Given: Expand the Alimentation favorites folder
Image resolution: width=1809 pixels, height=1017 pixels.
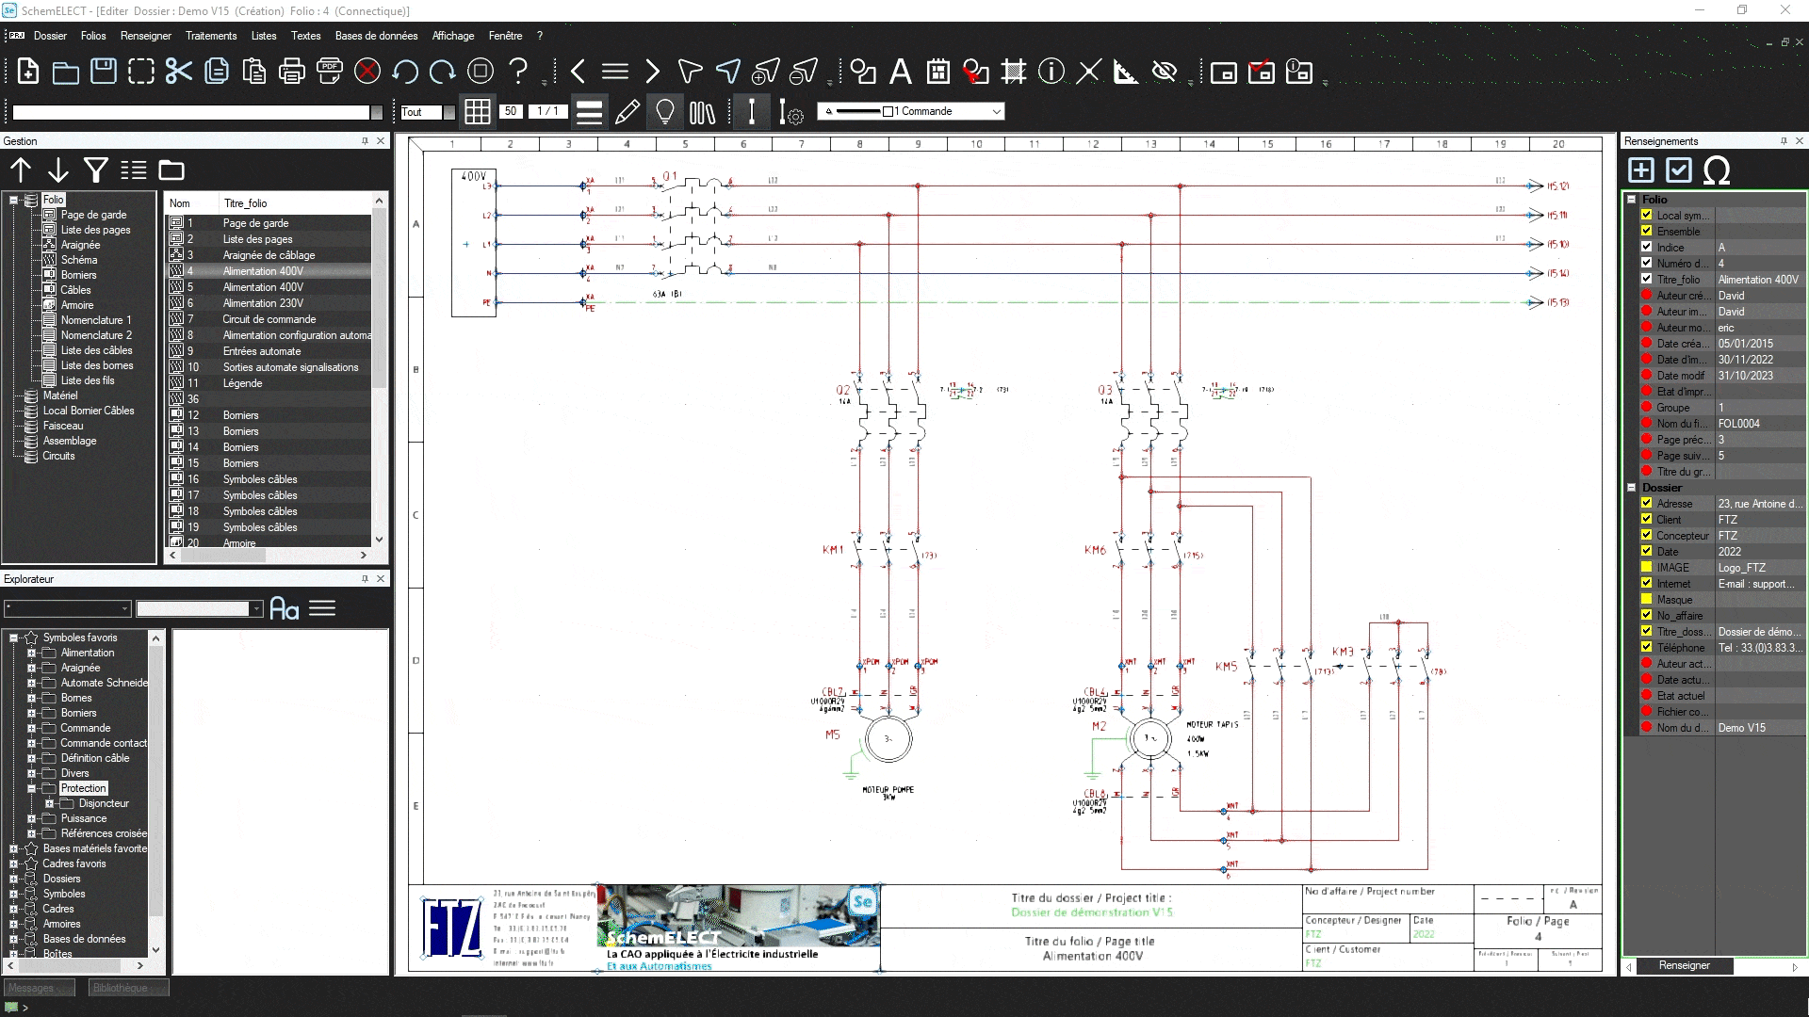Looking at the screenshot, I should tap(31, 653).
